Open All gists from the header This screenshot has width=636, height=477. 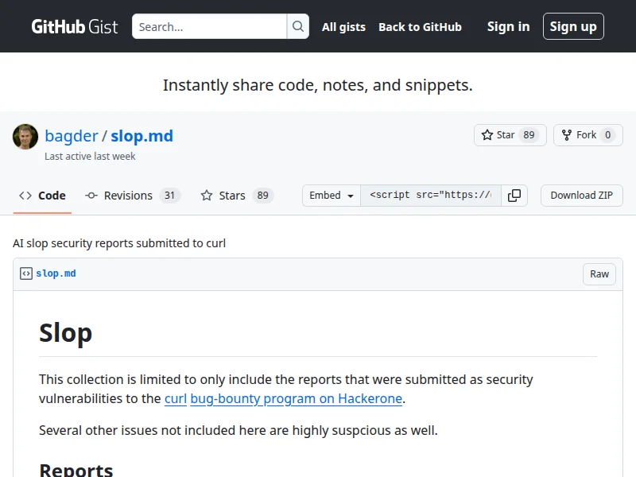tap(343, 26)
